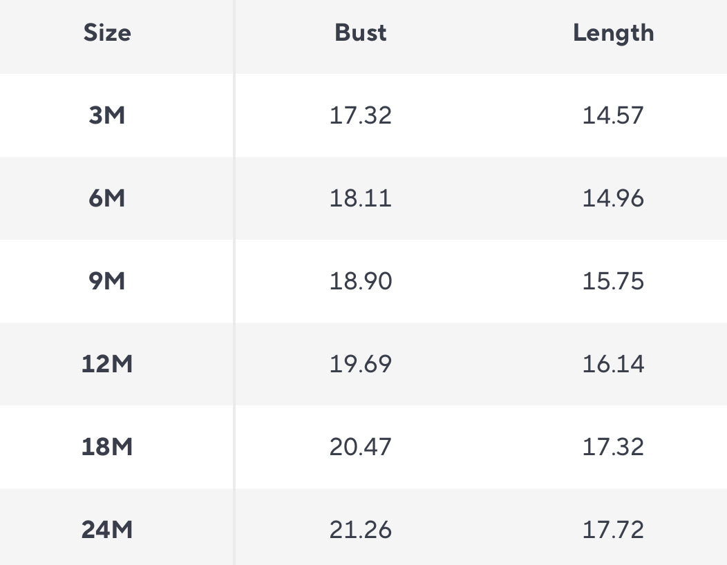The width and height of the screenshot is (727, 565).
Task: Choose the 9M size row label
Action: [107, 281]
